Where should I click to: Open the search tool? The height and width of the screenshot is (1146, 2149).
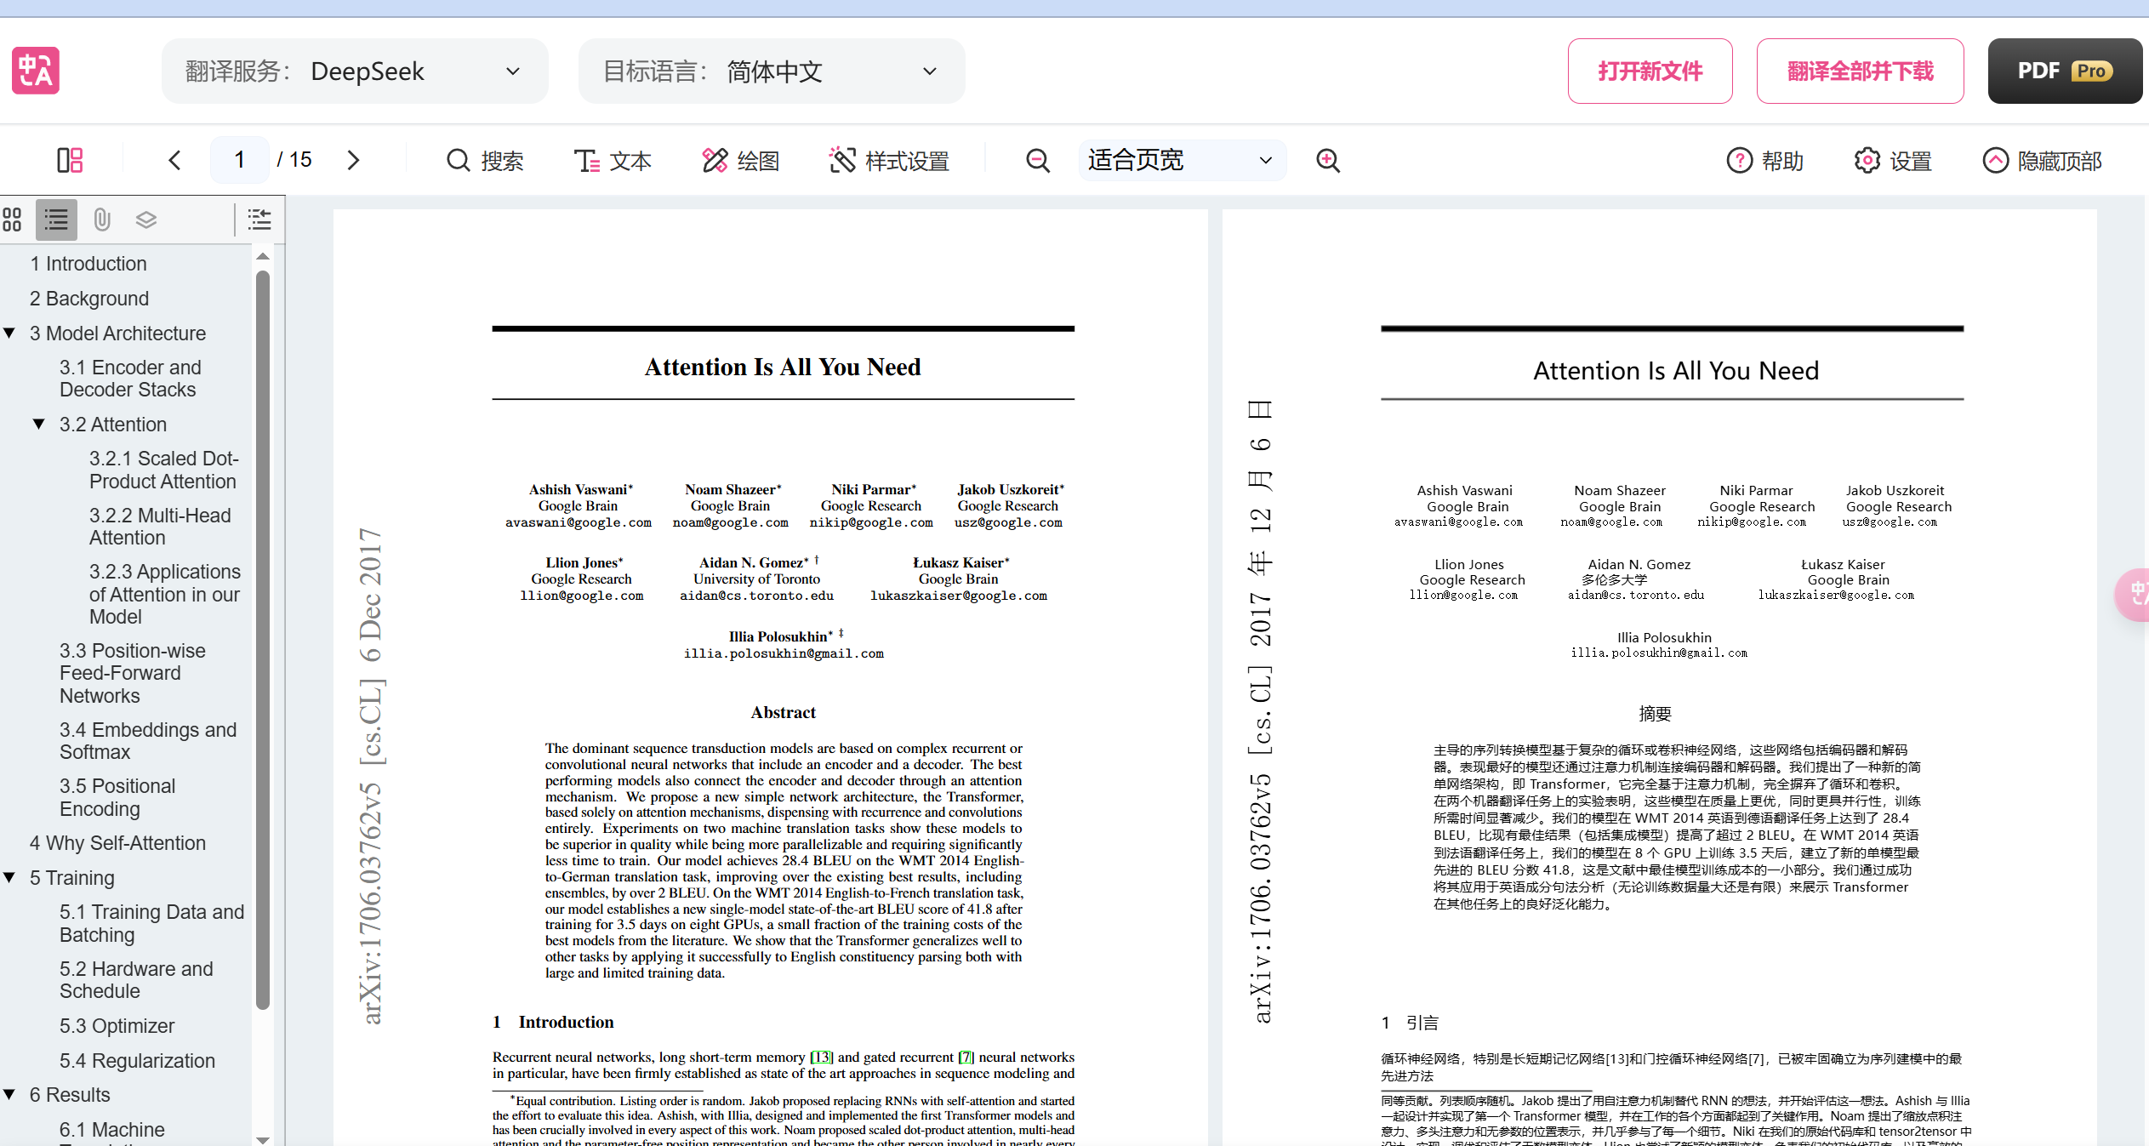pos(485,160)
